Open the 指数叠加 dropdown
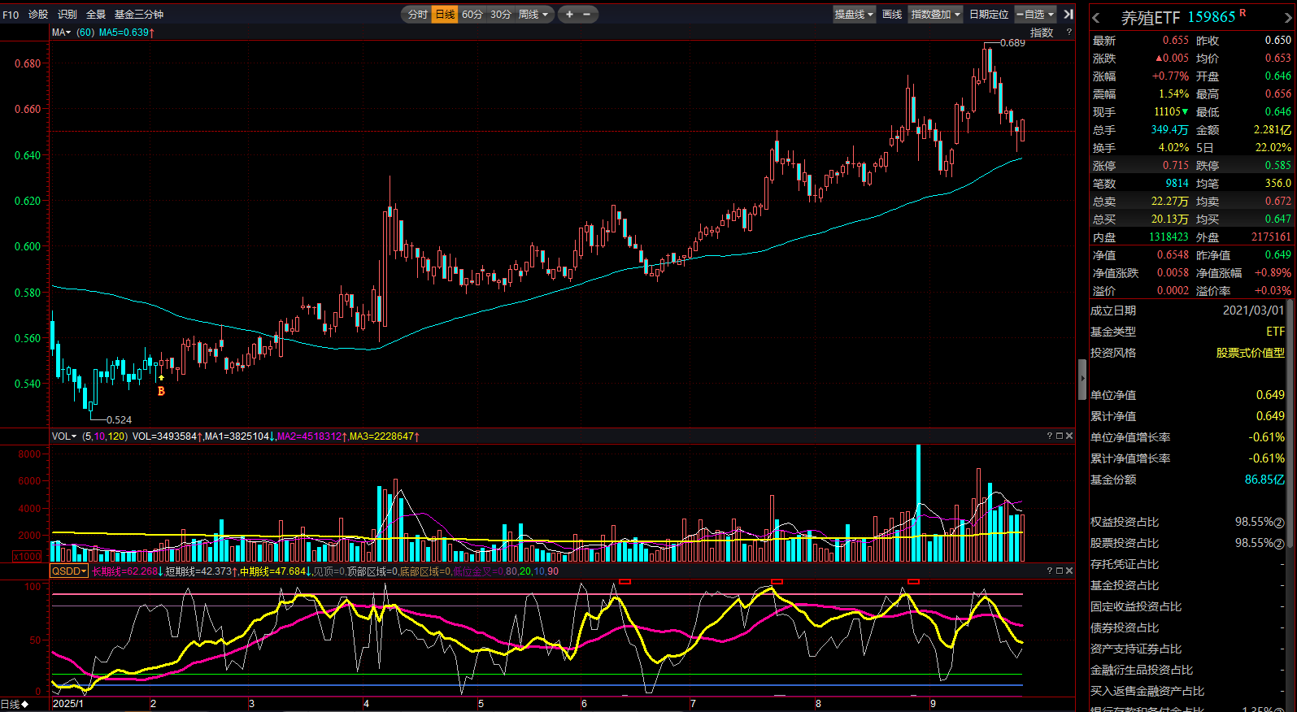Viewport: 1297px width, 712px height. [x=935, y=15]
